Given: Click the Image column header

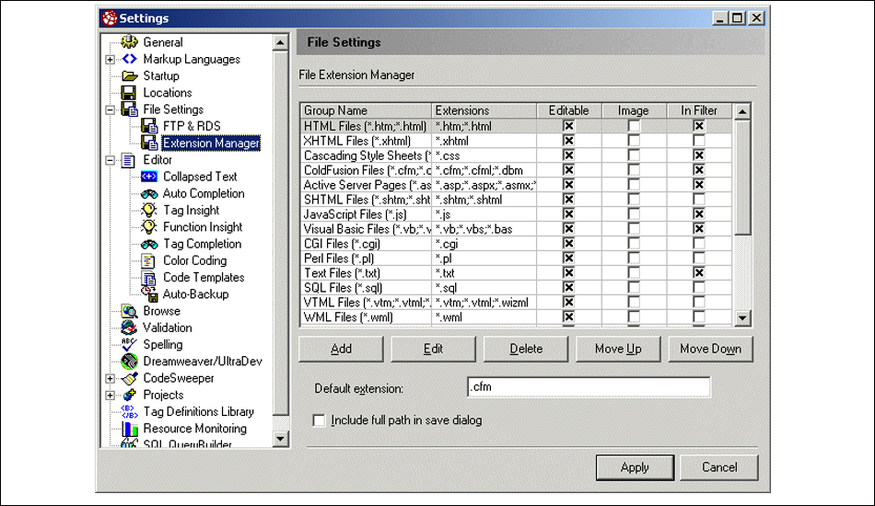Looking at the screenshot, I should [634, 110].
